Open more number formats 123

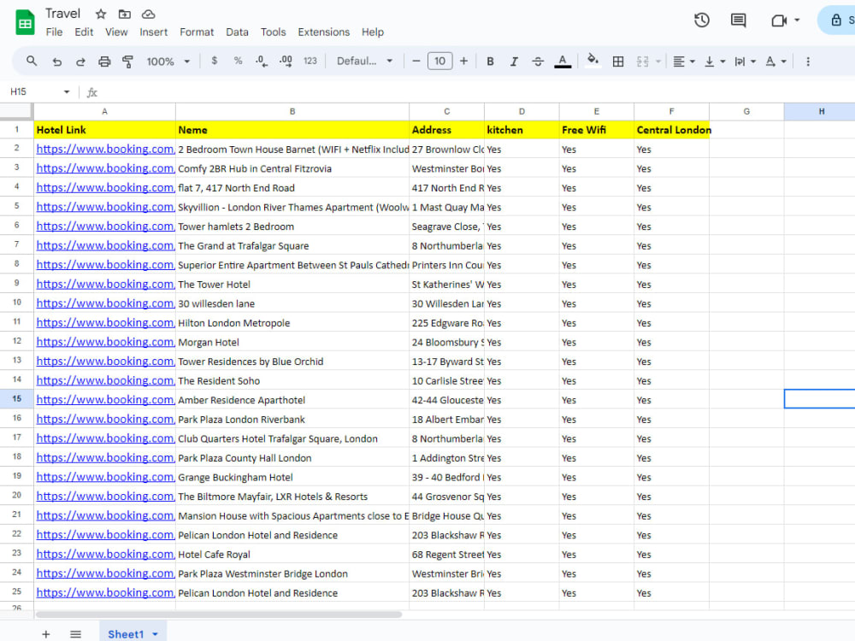click(310, 61)
